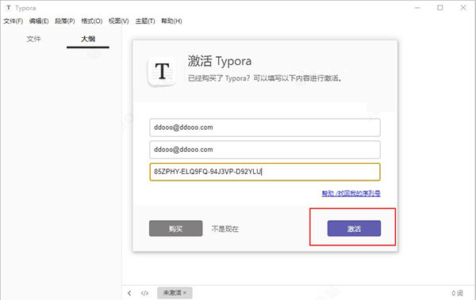This screenshot has width=476, height=300.
Task: Toggle source code mode icon
Action: pos(144,293)
